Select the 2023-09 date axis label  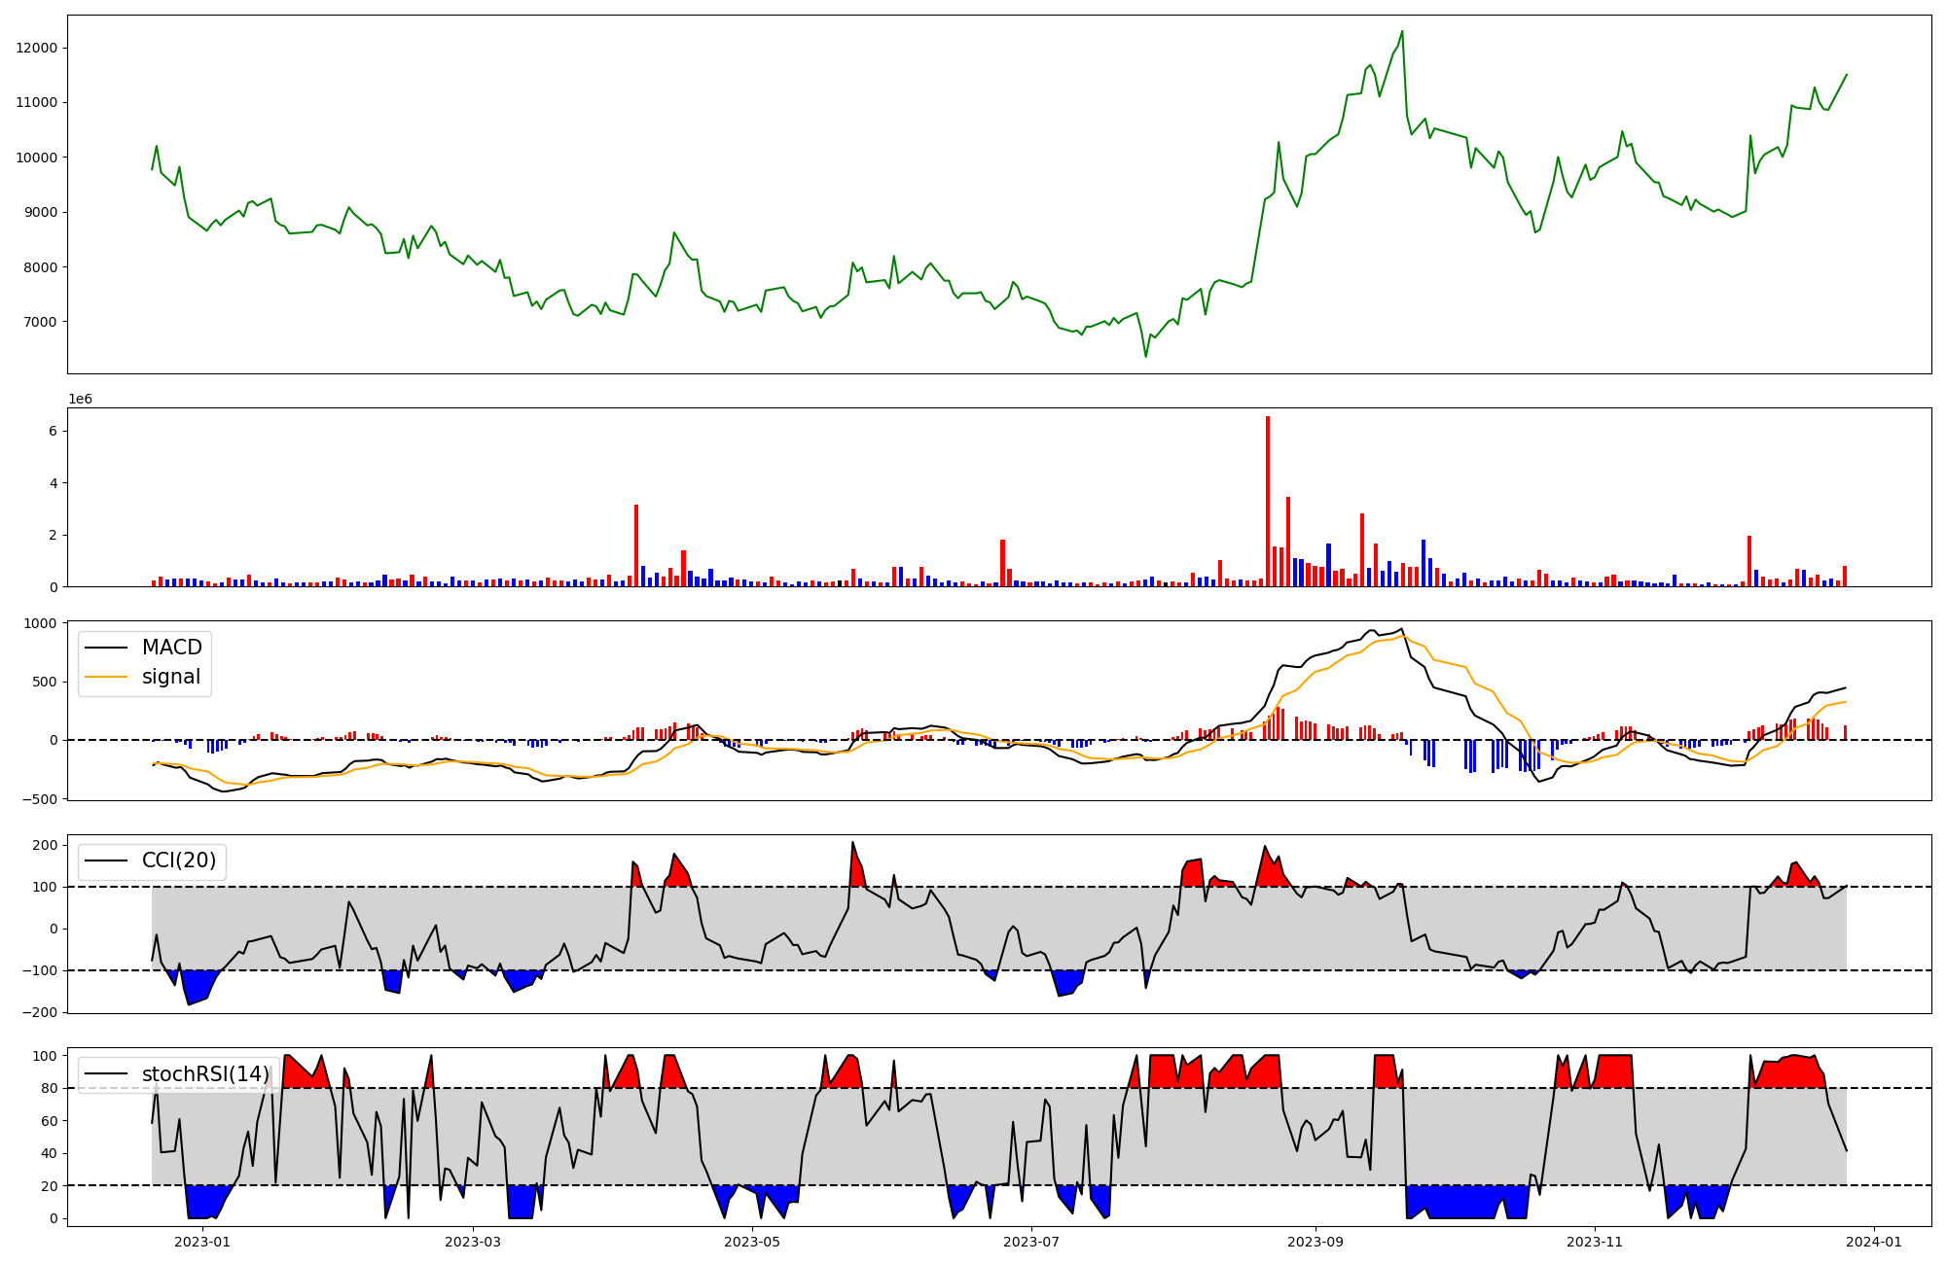pyautogui.click(x=1315, y=1242)
